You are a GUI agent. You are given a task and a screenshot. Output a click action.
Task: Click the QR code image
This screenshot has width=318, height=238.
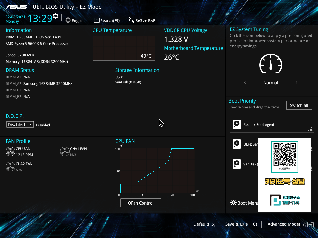click(x=284, y=155)
